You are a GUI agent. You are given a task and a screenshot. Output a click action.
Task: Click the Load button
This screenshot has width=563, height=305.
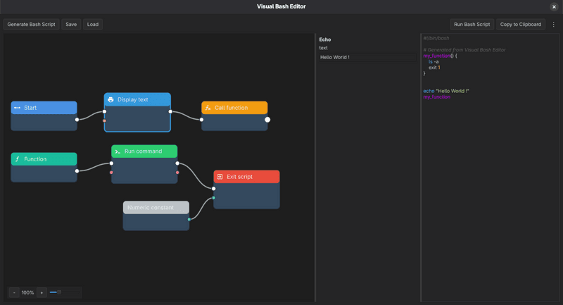point(93,25)
